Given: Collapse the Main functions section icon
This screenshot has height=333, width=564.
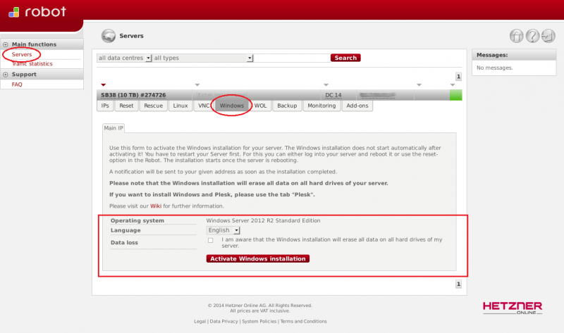Looking at the screenshot, I should point(6,44).
